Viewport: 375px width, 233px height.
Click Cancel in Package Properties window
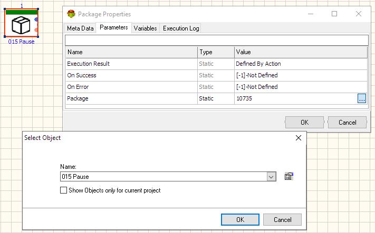pyautogui.click(x=347, y=123)
